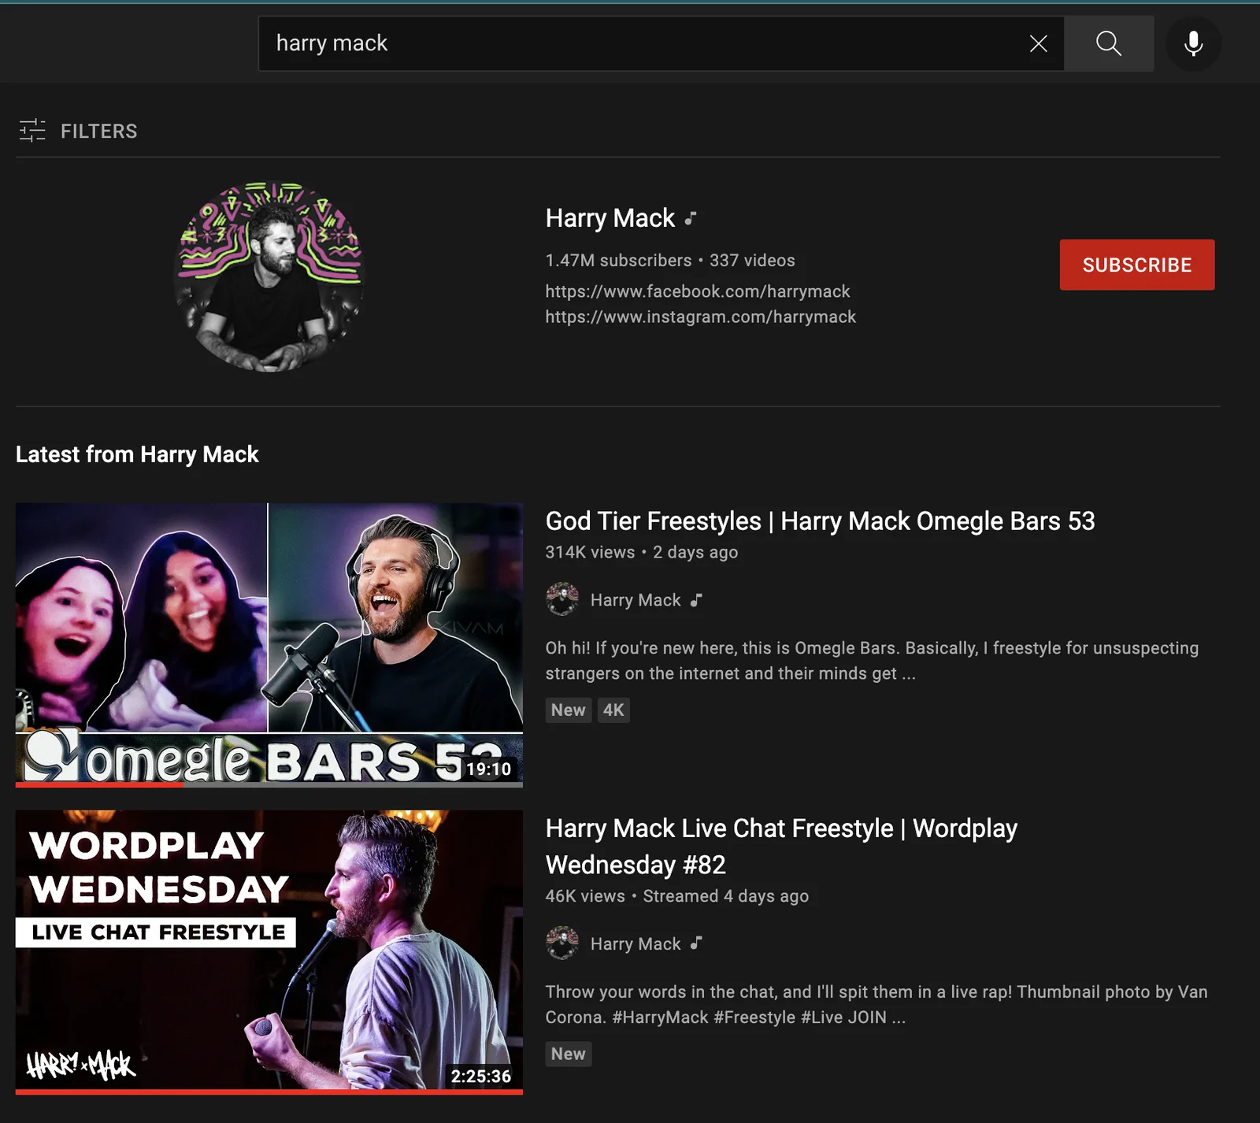The height and width of the screenshot is (1123, 1260).
Task: Click the 'Throw your words in the chat' description
Action: [876, 1005]
